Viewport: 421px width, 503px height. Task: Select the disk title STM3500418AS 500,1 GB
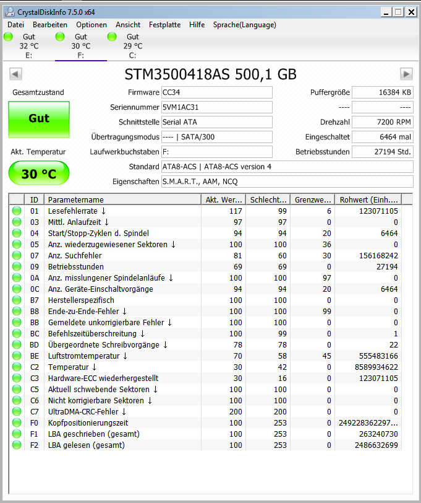pos(210,74)
